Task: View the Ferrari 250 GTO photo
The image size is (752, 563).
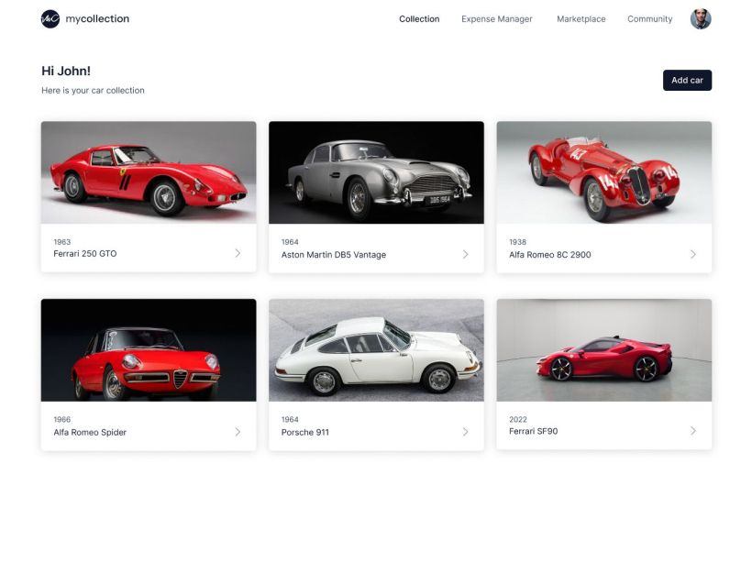Action: pyautogui.click(x=148, y=171)
